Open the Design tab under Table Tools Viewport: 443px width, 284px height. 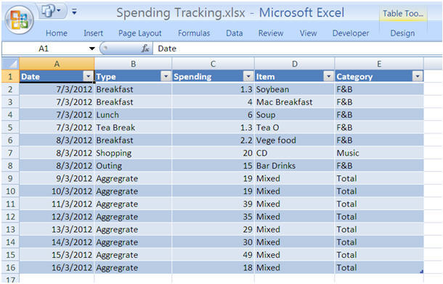click(x=402, y=33)
